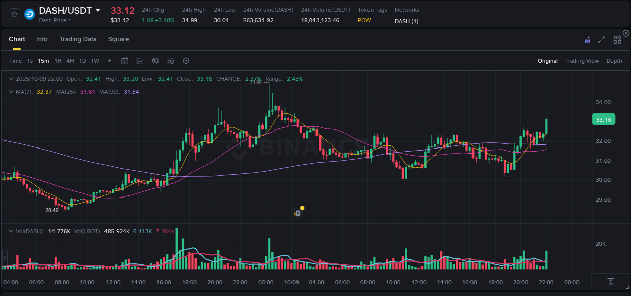Open the calendar date-range picker
The width and height of the screenshot is (631, 296).
coord(125,60)
